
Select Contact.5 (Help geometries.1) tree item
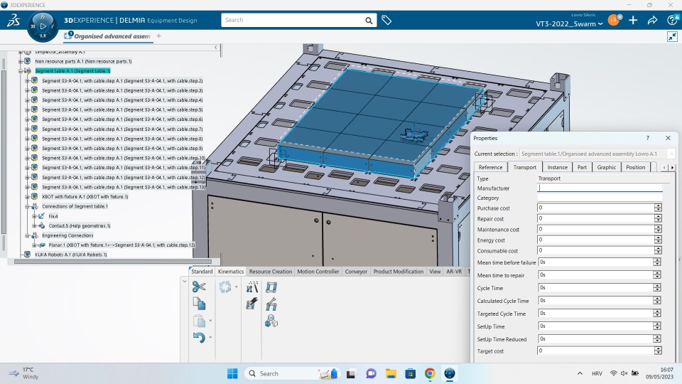[80, 225]
